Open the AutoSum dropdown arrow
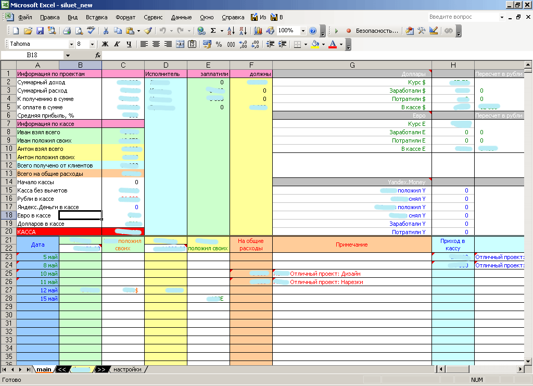This screenshot has height=386, width=533. [222, 31]
